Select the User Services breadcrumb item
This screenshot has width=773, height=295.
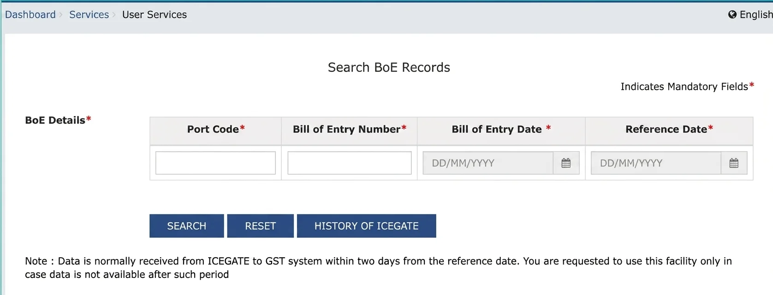tap(155, 15)
